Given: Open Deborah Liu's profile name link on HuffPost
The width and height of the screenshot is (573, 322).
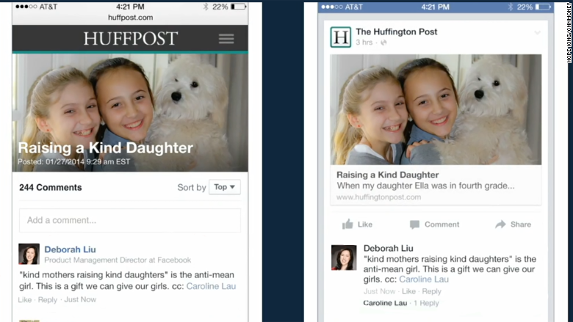Looking at the screenshot, I should click(71, 249).
